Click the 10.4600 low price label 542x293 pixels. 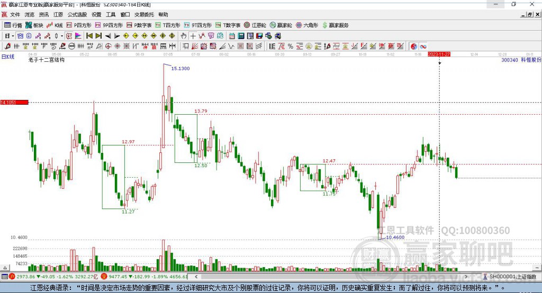[x=395, y=237]
